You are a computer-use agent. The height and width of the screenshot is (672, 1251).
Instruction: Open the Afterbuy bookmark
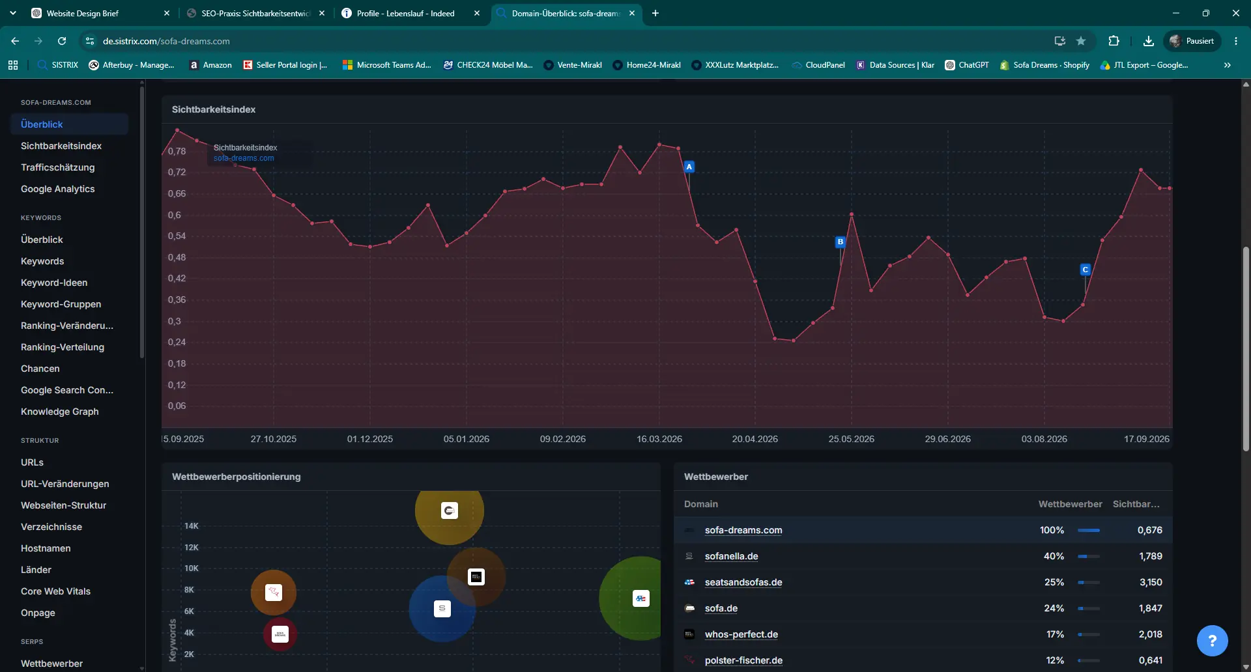[132, 65]
